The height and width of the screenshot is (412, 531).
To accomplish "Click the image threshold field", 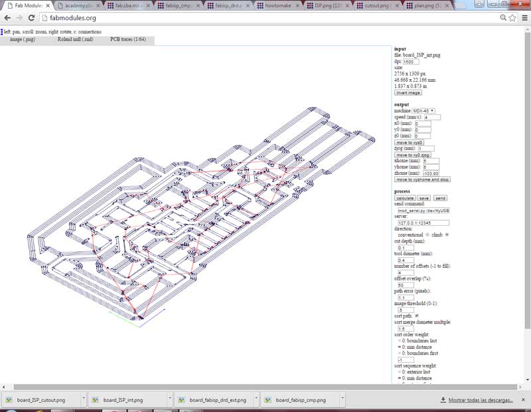I will click(406, 310).
